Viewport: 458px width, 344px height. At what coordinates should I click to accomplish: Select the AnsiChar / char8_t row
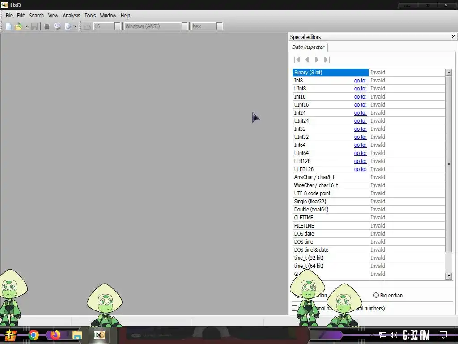(369, 177)
